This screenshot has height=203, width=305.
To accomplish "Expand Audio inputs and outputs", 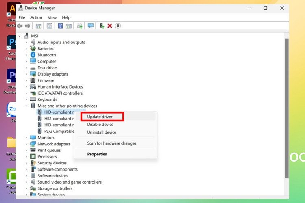I will click(26, 42).
